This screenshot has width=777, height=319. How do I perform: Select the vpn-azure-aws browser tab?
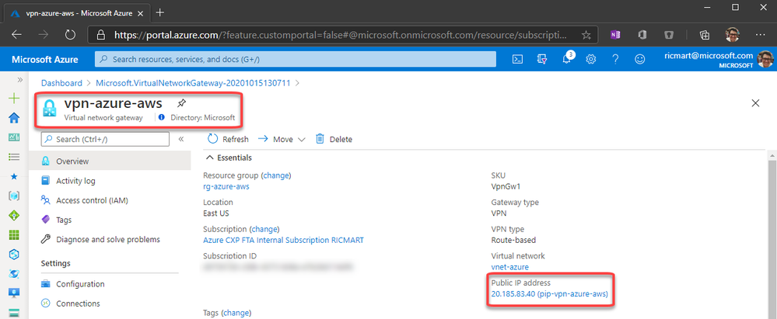[x=77, y=13]
